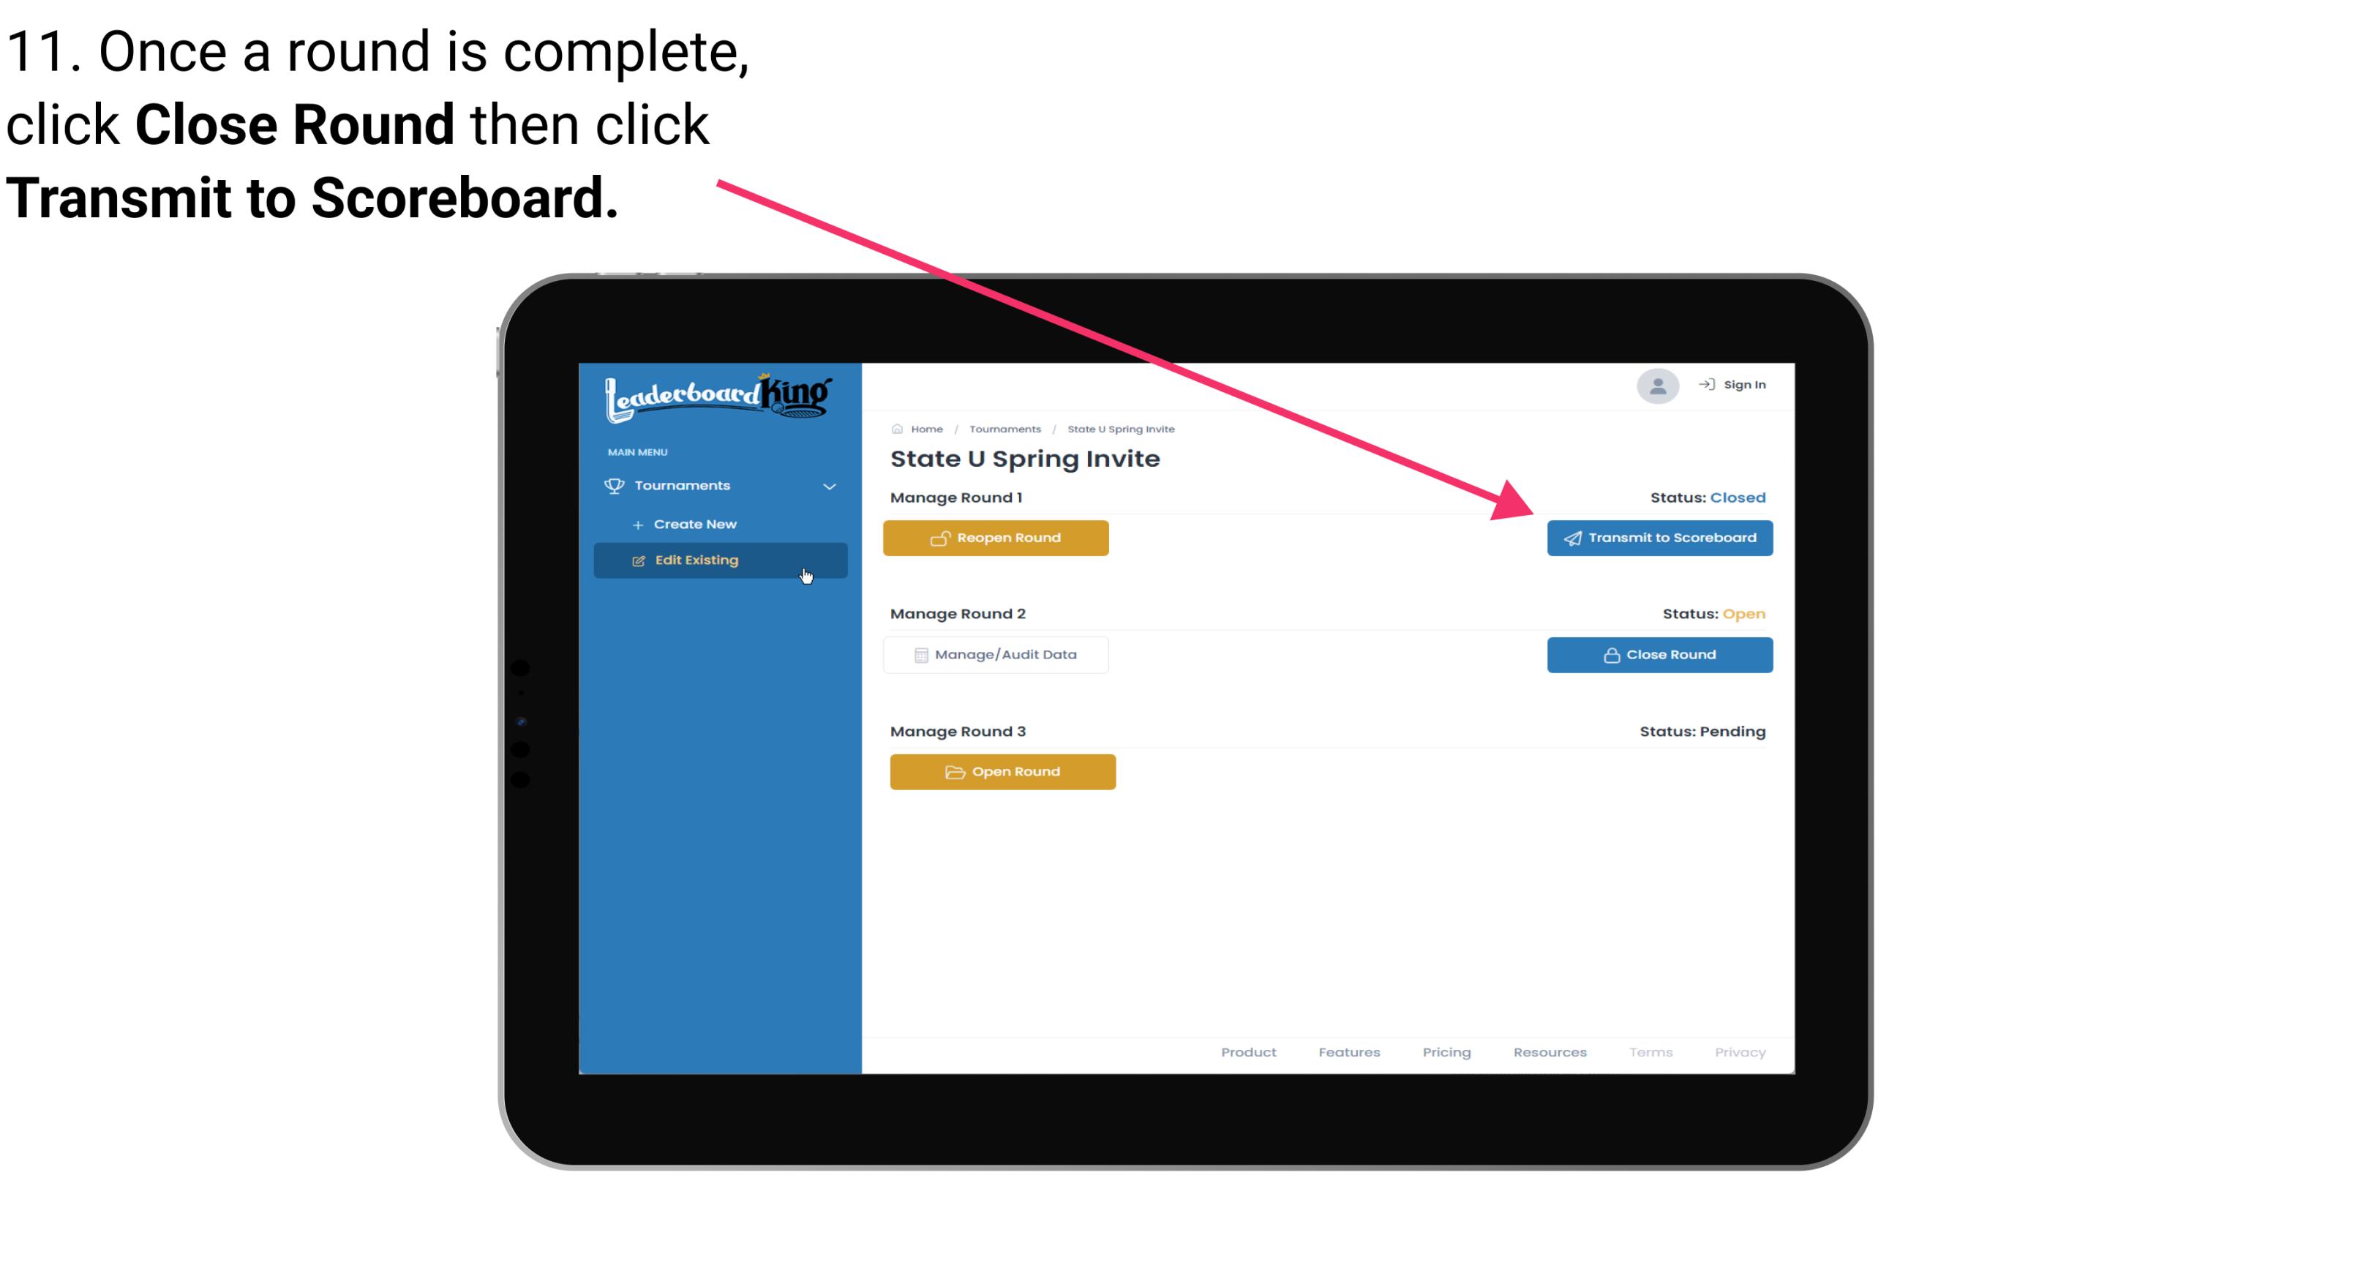This screenshot has width=2366, height=1273.
Task: Click the Features navigation link
Action: (1349, 1052)
